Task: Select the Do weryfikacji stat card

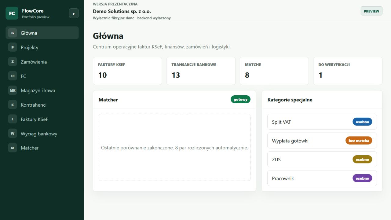Action: pyautogui.click(x=348, y=71)
